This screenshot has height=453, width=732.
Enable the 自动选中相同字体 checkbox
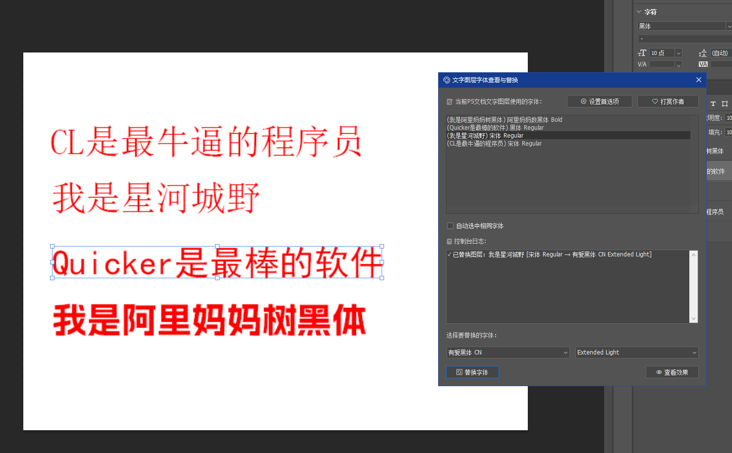(450, 226)
